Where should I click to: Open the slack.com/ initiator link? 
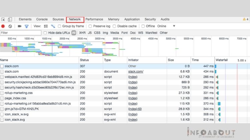(136, 72)
